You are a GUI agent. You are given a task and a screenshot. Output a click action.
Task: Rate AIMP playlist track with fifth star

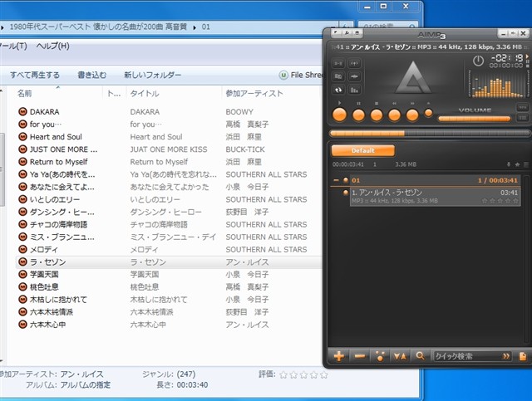[x=515, y=201]
